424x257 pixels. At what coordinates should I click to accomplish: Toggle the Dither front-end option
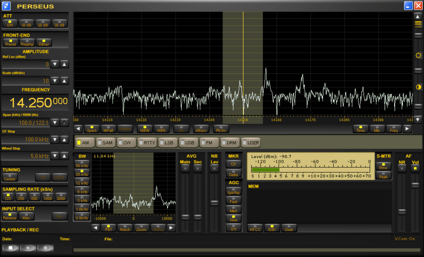pyautogui.click(x=44, y=43)
